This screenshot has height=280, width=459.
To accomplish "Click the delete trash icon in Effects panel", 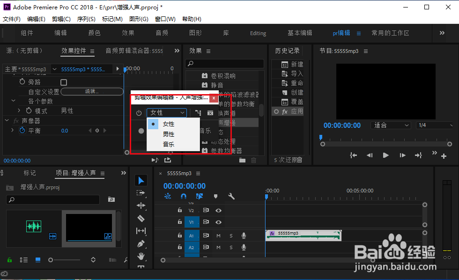I will pos(253,160).
